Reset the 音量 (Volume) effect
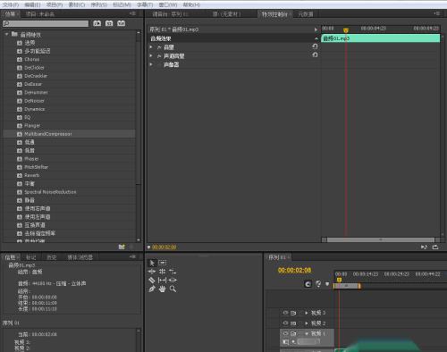Image resolution: width=447 pixels, height=352 pixels. 315,46
